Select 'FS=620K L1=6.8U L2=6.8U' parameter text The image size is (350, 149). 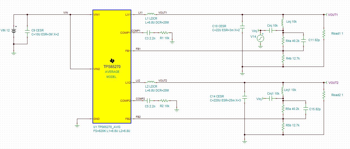[x=111, y=131]
